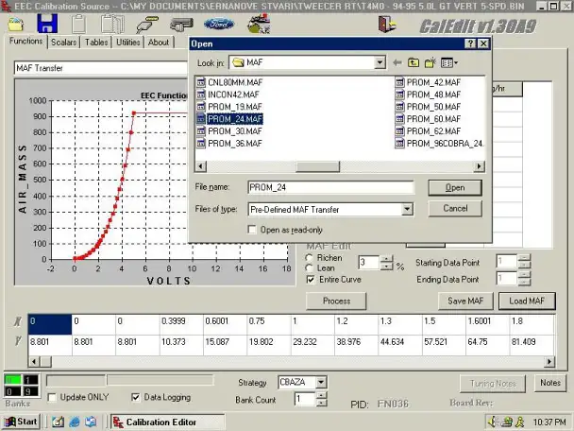Disable the Data Logging checkbox
Viewport: 574px width, 431px height.
(136, 397)
